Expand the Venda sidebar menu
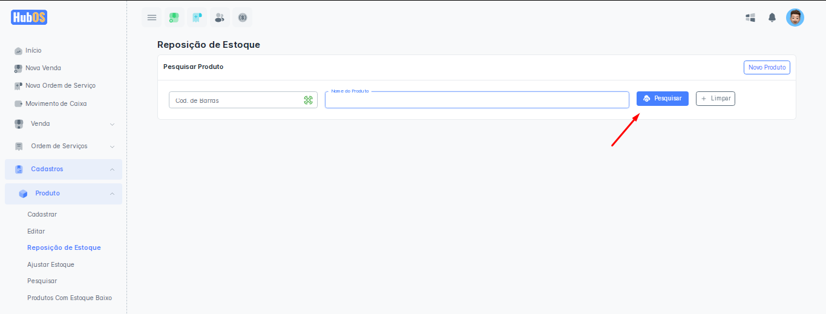 point(64,124)
